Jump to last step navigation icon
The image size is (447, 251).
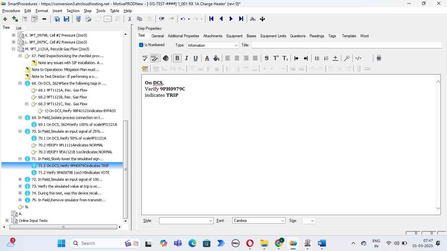pyautogui.click(x=241, y=19)
